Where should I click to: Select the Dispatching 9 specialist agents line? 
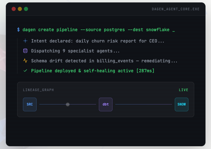point(75,51)
